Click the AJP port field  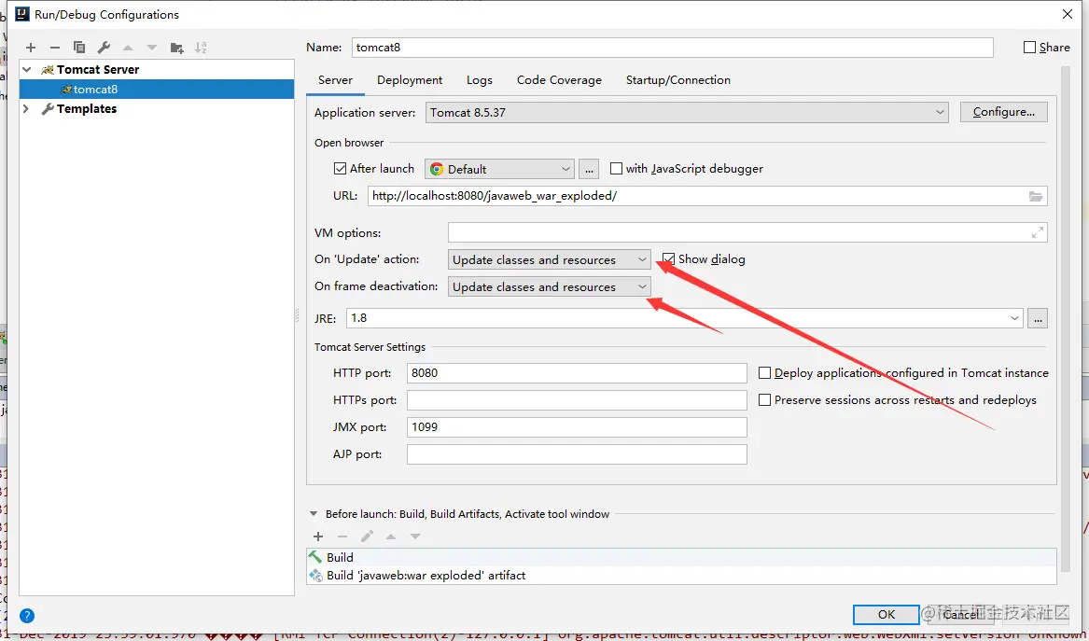(x=577, y=454)
